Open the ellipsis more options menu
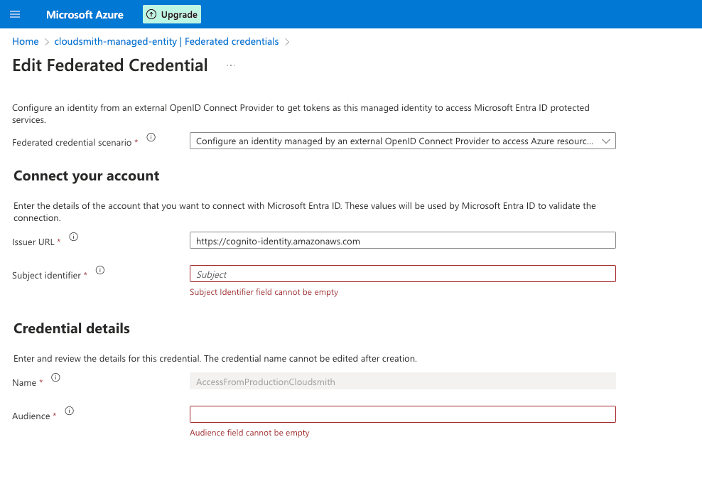Image resolution: width=702 pixels, height=486 pixels. (231, 65)
